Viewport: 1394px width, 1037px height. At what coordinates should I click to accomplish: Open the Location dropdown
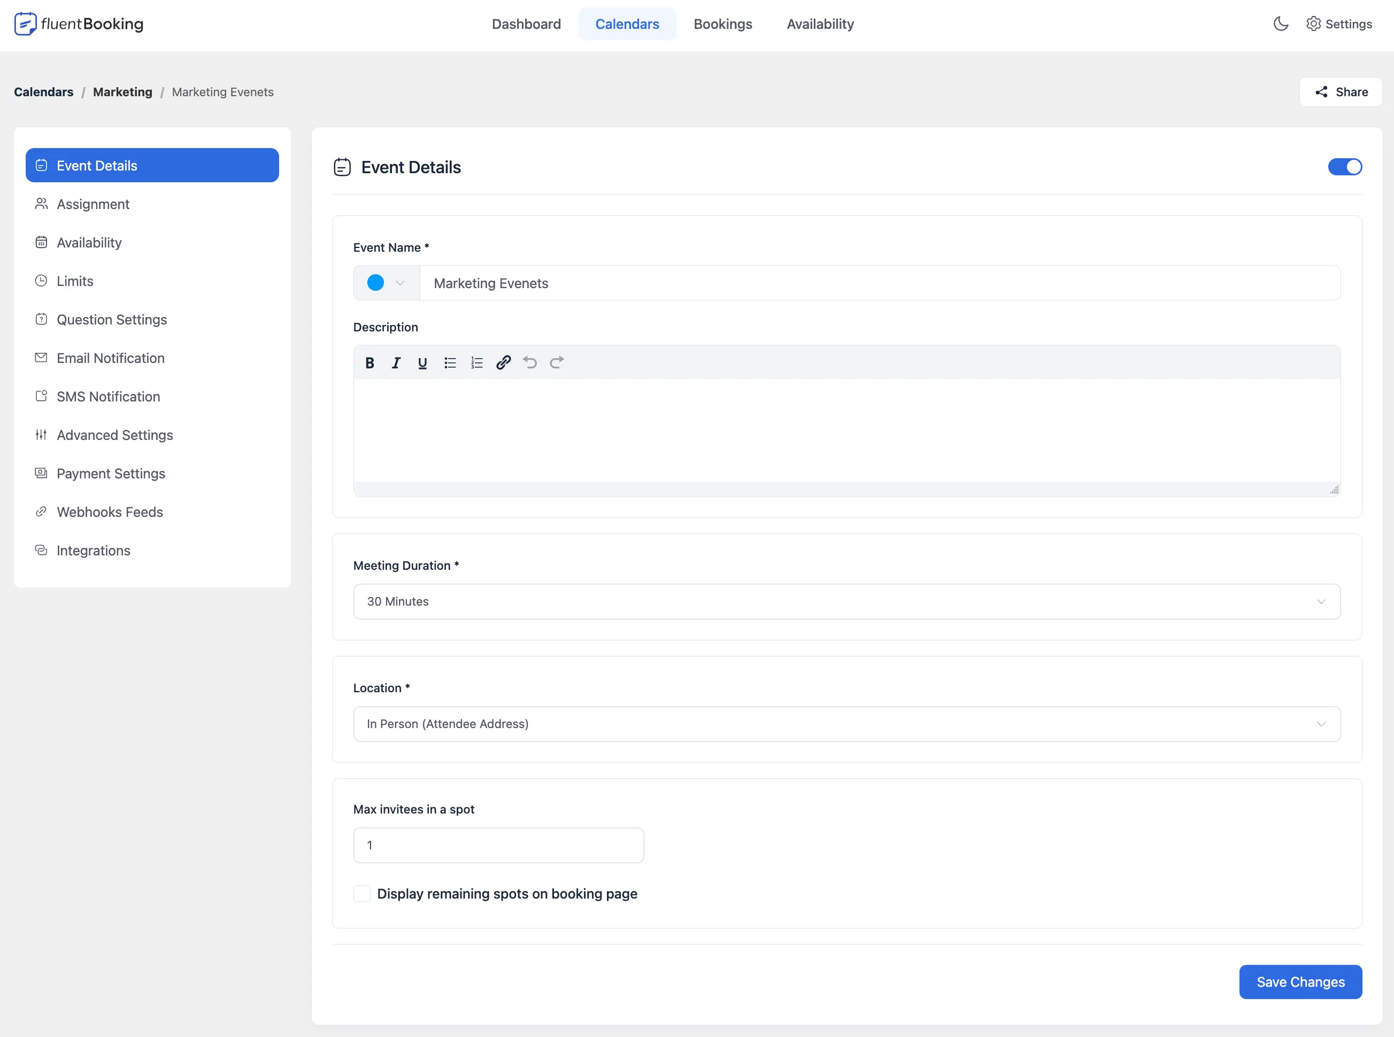pyautogui.click(x=846, y=724)
